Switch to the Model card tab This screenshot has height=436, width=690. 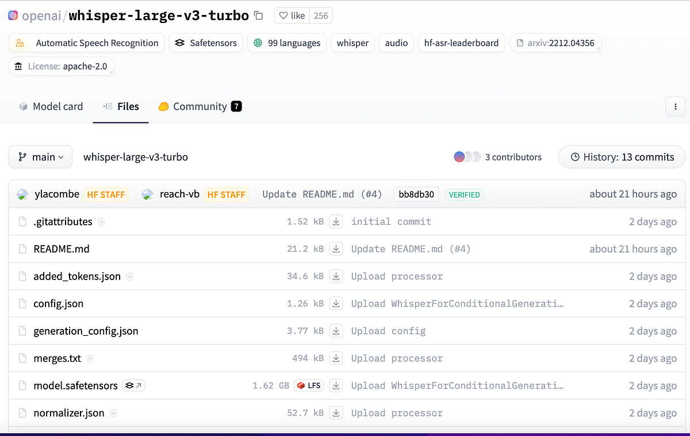coord(51,106)
